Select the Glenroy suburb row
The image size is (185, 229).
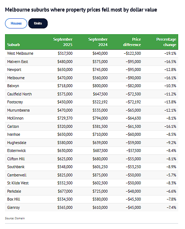point(91,207)
